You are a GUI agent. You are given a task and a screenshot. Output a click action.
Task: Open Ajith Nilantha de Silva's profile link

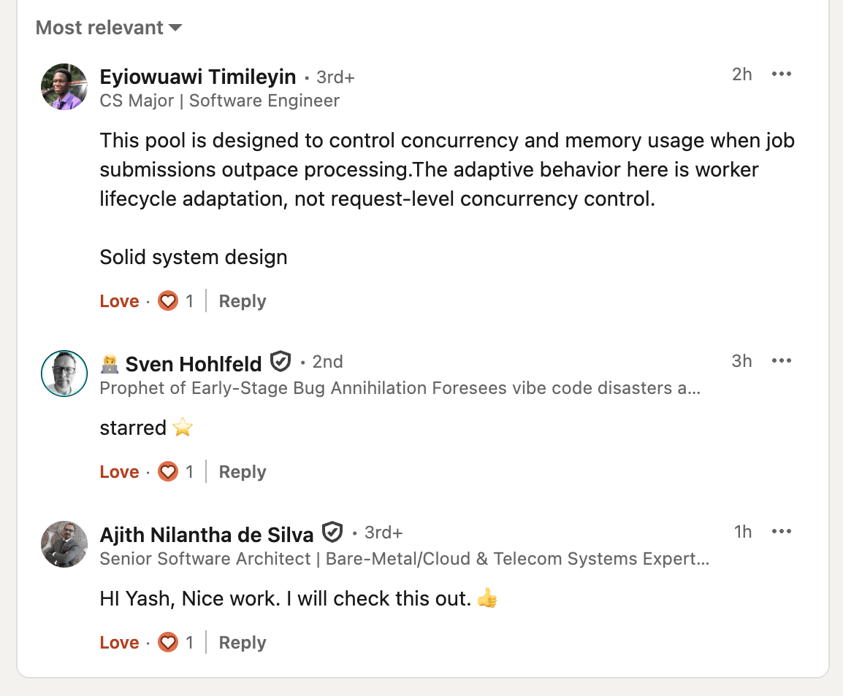click(207, 534)
